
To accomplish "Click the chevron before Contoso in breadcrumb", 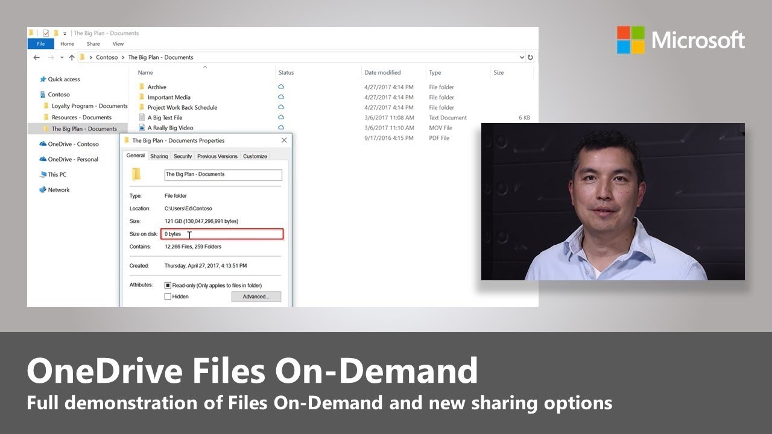I will [91, 58].
